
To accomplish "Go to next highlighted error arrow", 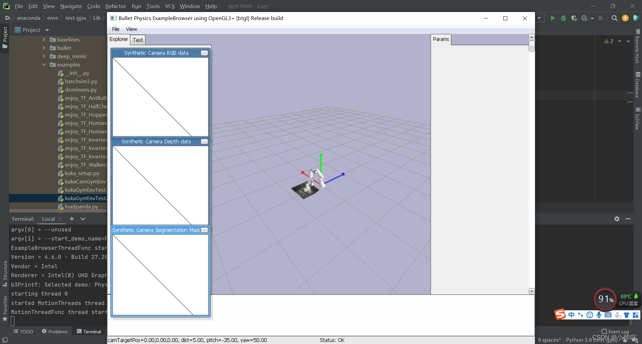I will pos(628,41).
